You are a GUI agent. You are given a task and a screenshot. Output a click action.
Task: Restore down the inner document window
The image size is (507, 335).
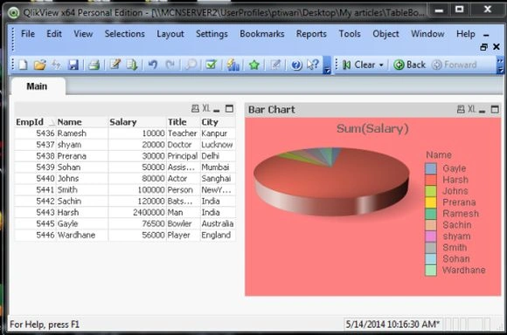pos(483,47)
